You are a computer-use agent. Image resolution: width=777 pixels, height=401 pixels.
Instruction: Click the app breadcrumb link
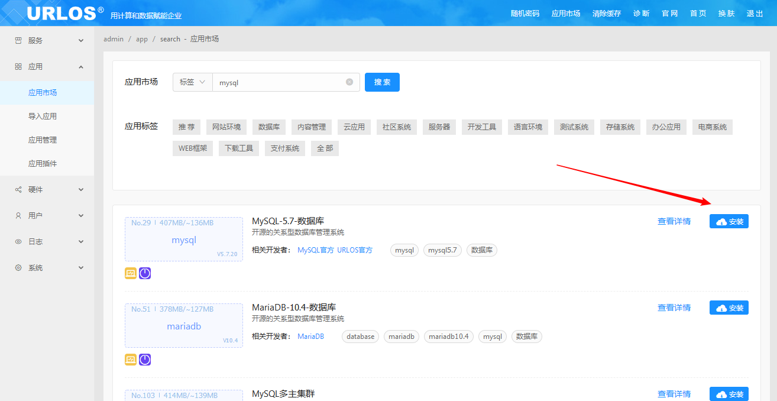pos(142,39)
